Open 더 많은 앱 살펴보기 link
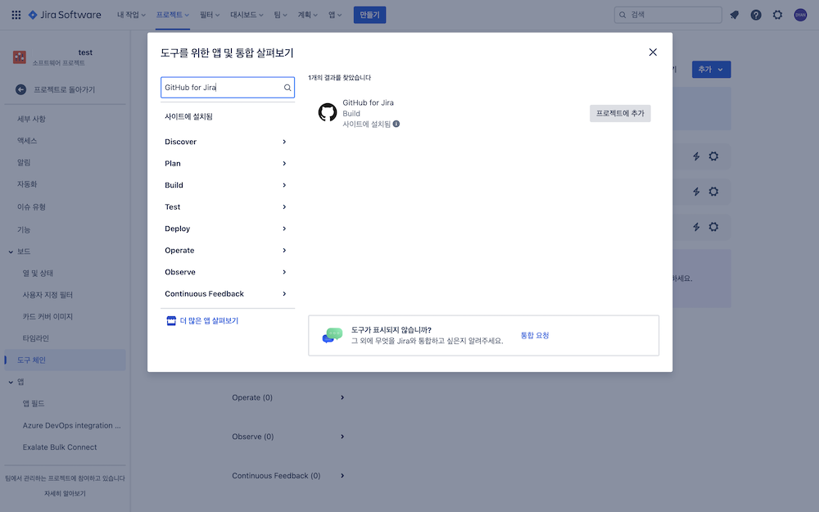Viewport: 819px width, 512px height. click(209, 321)
